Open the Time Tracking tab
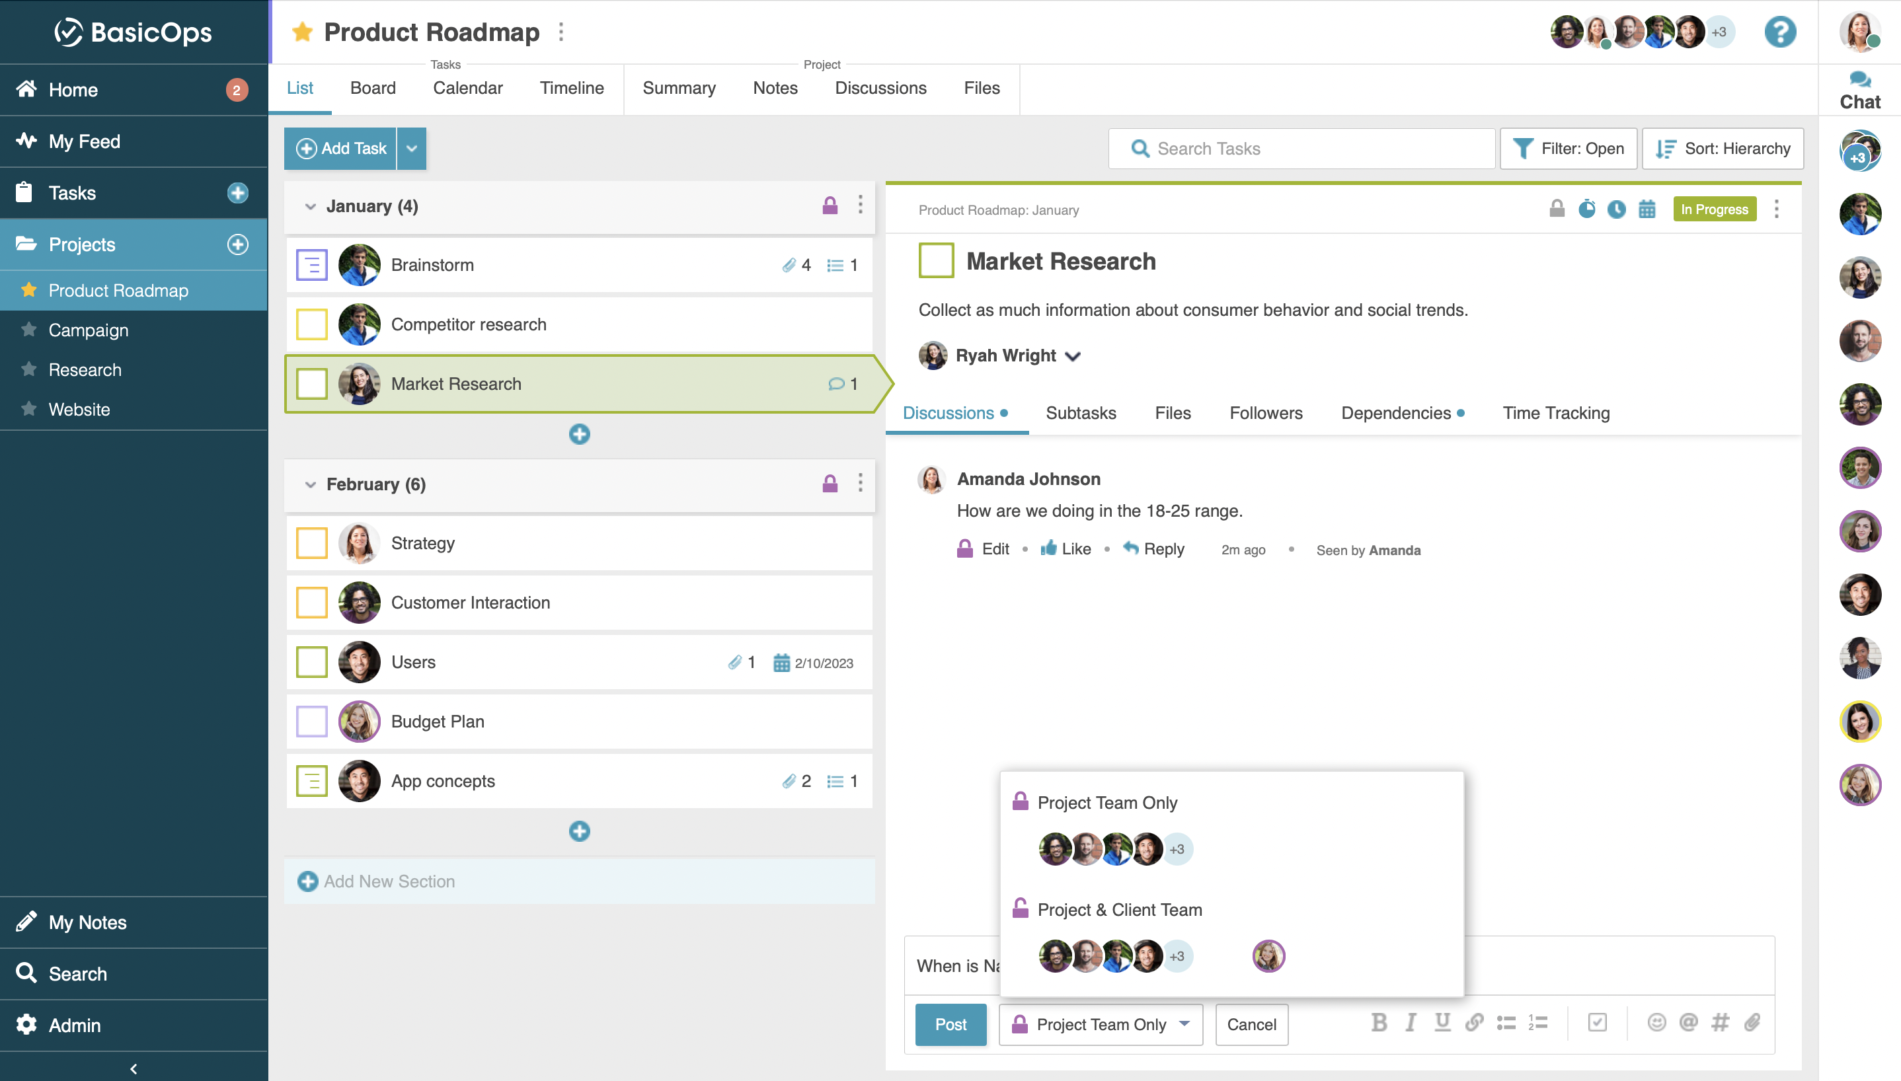 point(1556,413)
